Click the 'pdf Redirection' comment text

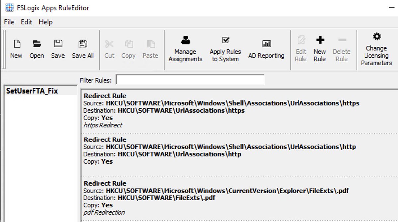(x=104, y=213)
